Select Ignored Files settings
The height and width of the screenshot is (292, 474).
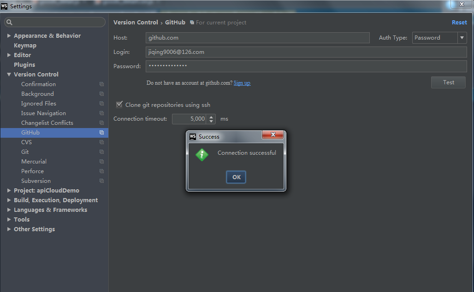[x=39, y=104]
